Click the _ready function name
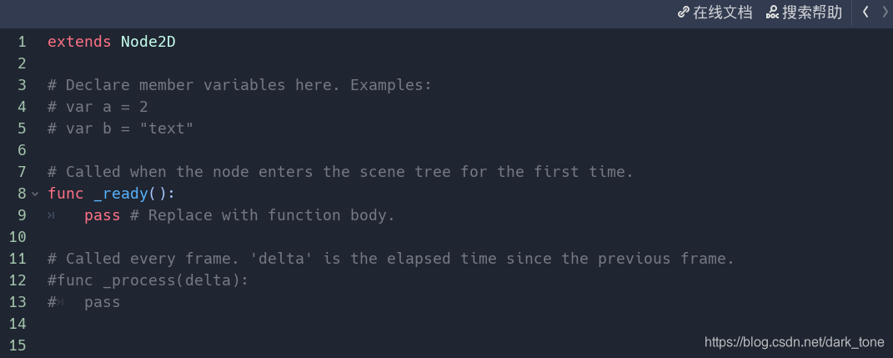 pyautogui.click(x=121, y=194)
